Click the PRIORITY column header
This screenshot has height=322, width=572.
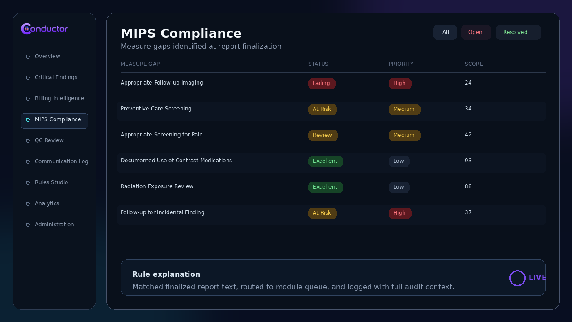click(x=401, y=64)
